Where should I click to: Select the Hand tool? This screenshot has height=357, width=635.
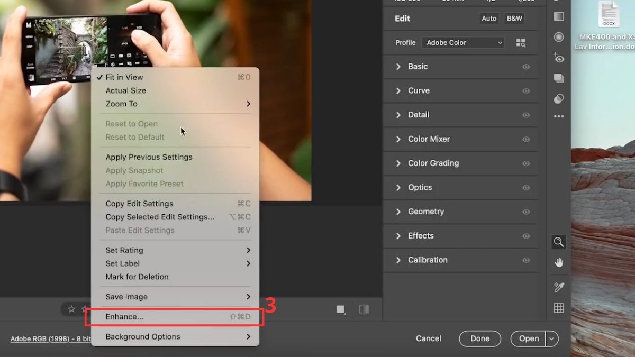coord(559,263)
